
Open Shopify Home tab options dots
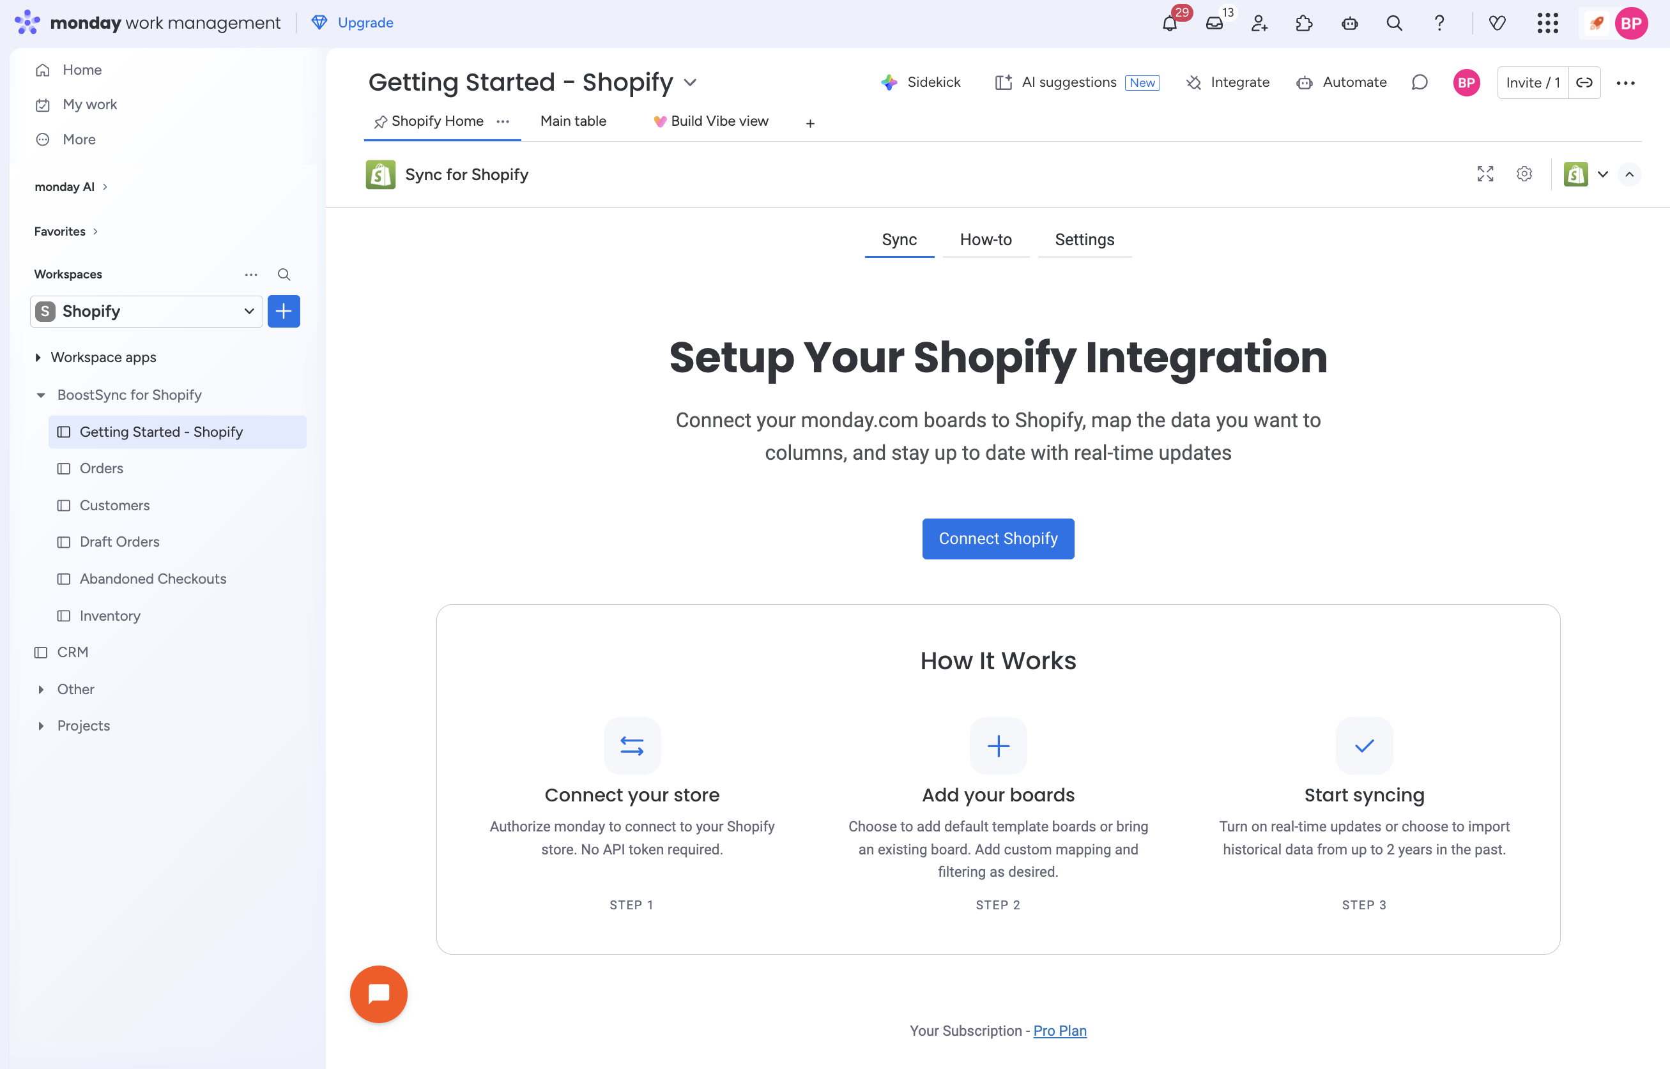(x=503, y=121)
